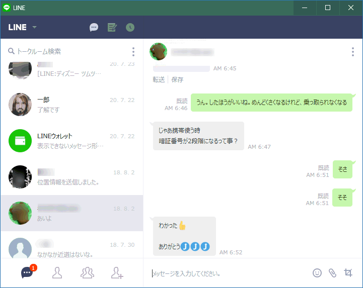Attach a file with the paperclip icon
This screenshot has height=288, width=363.
click(332, 273)
